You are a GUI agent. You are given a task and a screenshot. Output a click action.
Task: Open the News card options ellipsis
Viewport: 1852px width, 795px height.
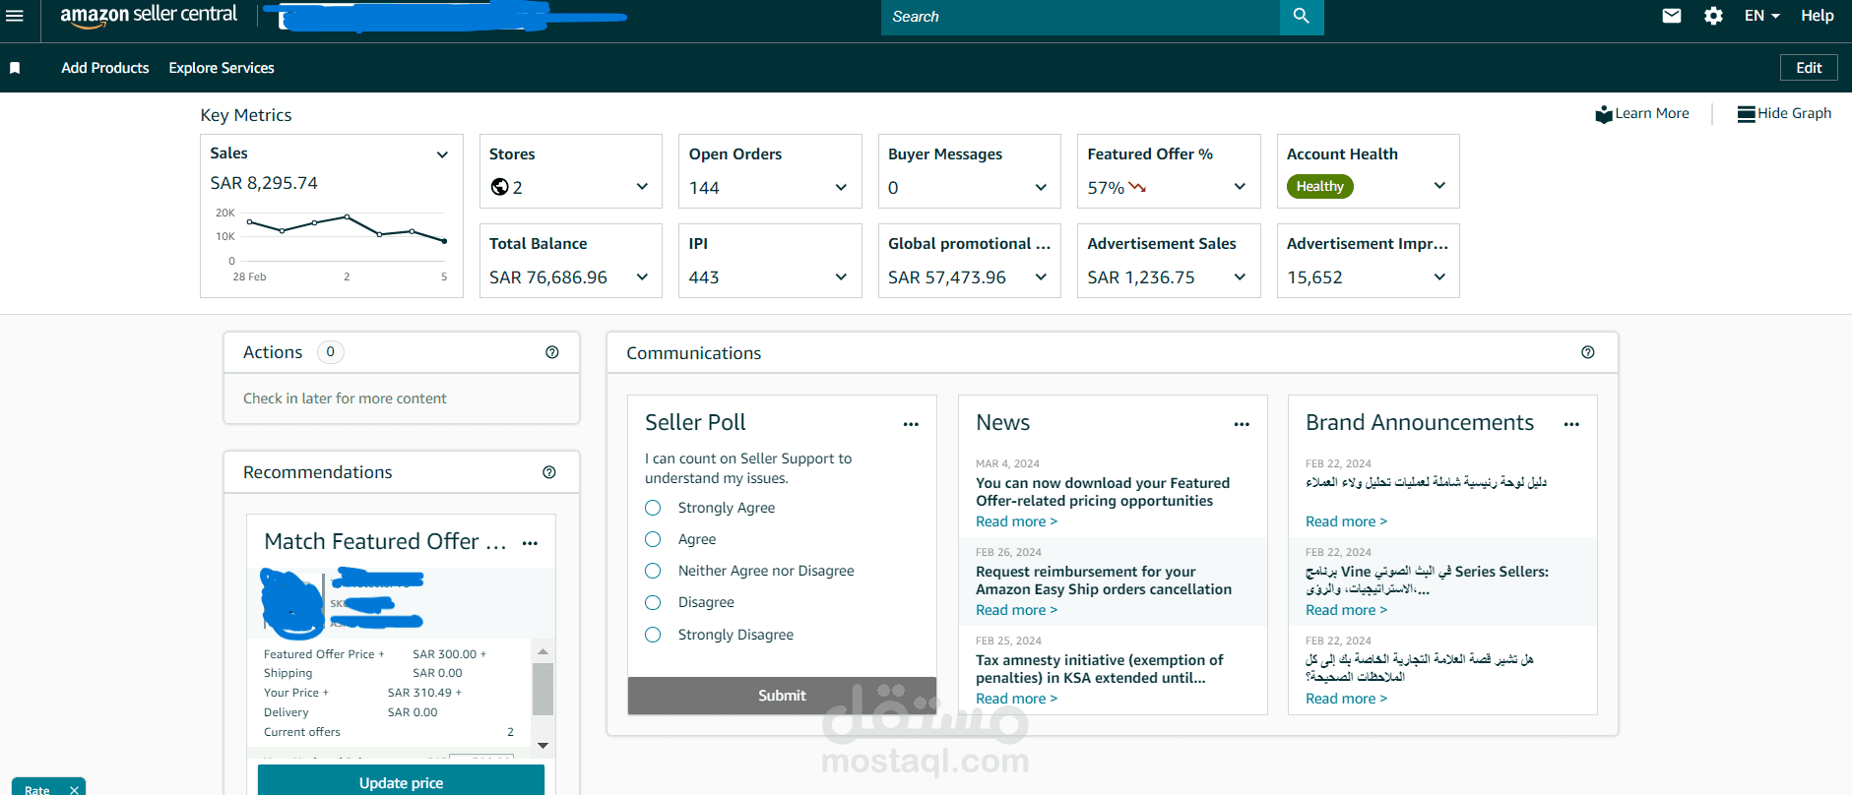pyautogui.click(x=1242, y=424)
